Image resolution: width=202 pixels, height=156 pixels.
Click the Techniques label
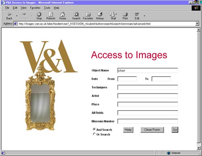click(x=99, y=87)
